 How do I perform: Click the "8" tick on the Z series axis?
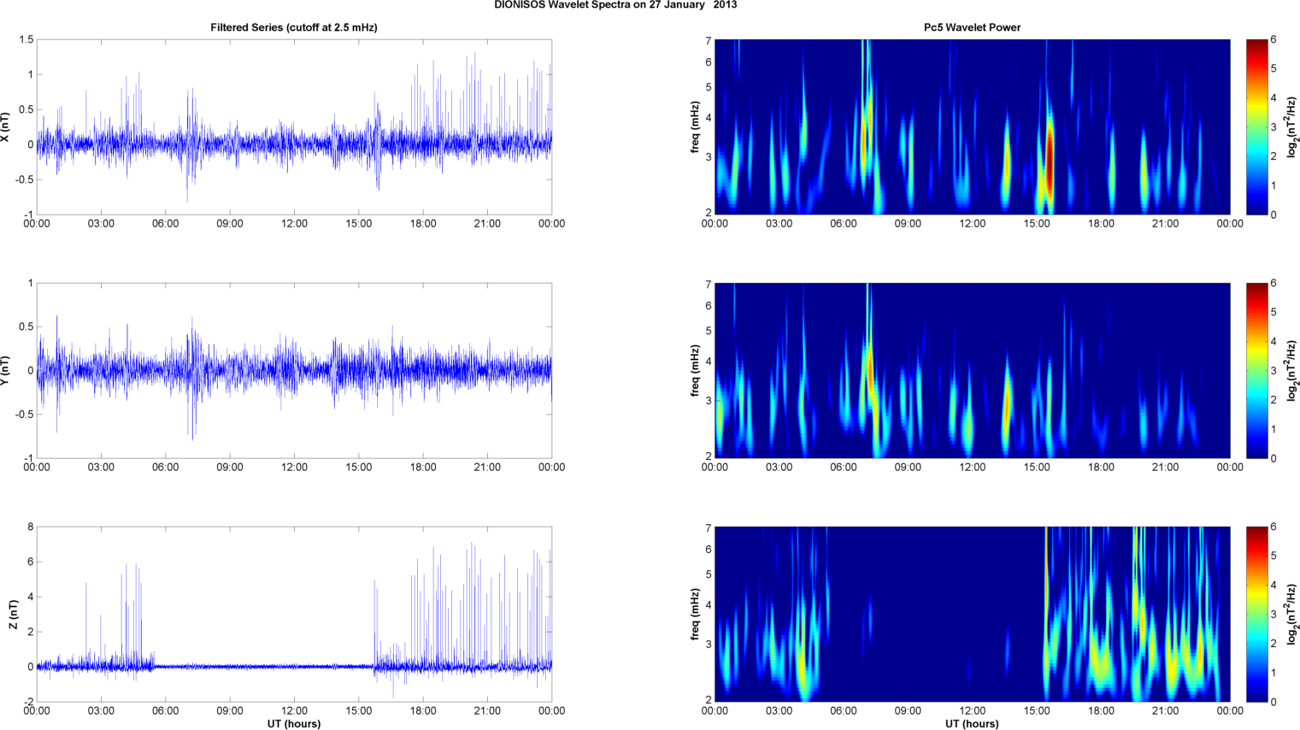pyautogui.click(x=30, y=527)
